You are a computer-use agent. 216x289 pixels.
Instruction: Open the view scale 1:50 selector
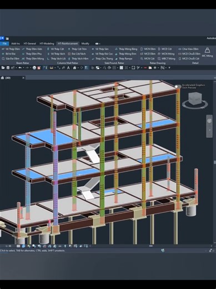pos(8,246)
